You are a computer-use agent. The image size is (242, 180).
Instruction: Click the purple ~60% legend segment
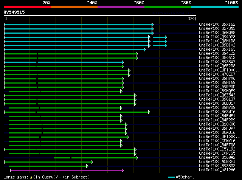(121, 7)
